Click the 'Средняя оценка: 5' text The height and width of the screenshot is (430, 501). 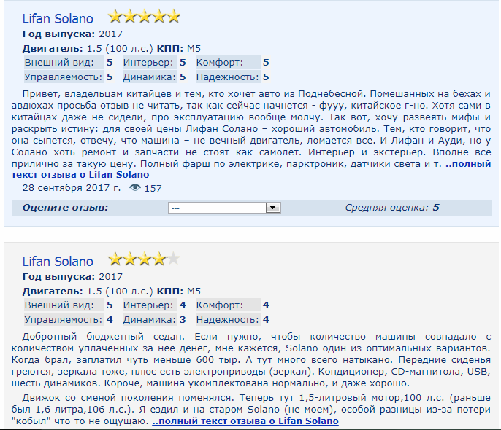tap(392, 208)
